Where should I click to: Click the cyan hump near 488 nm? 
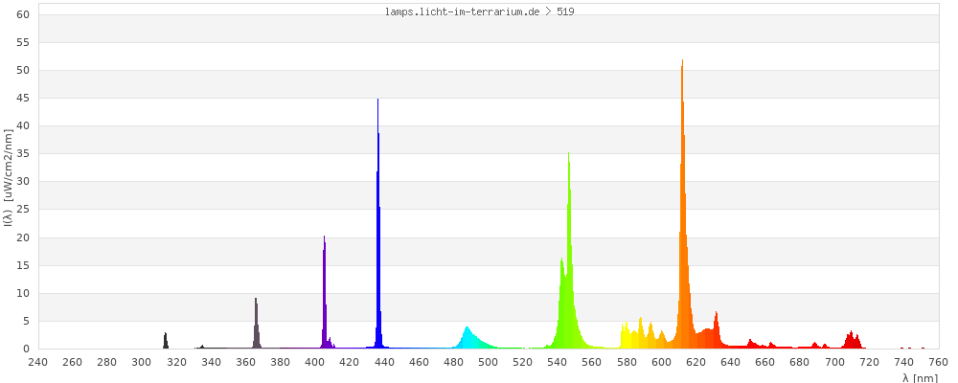468,338
